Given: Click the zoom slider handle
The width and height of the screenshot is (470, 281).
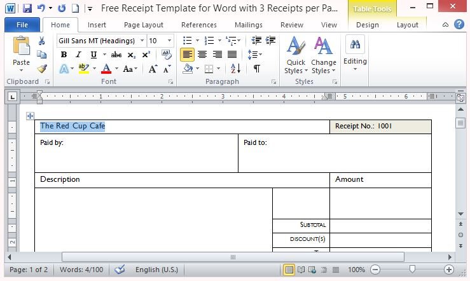Looking at the screenshot, I should tap(412, 270).
